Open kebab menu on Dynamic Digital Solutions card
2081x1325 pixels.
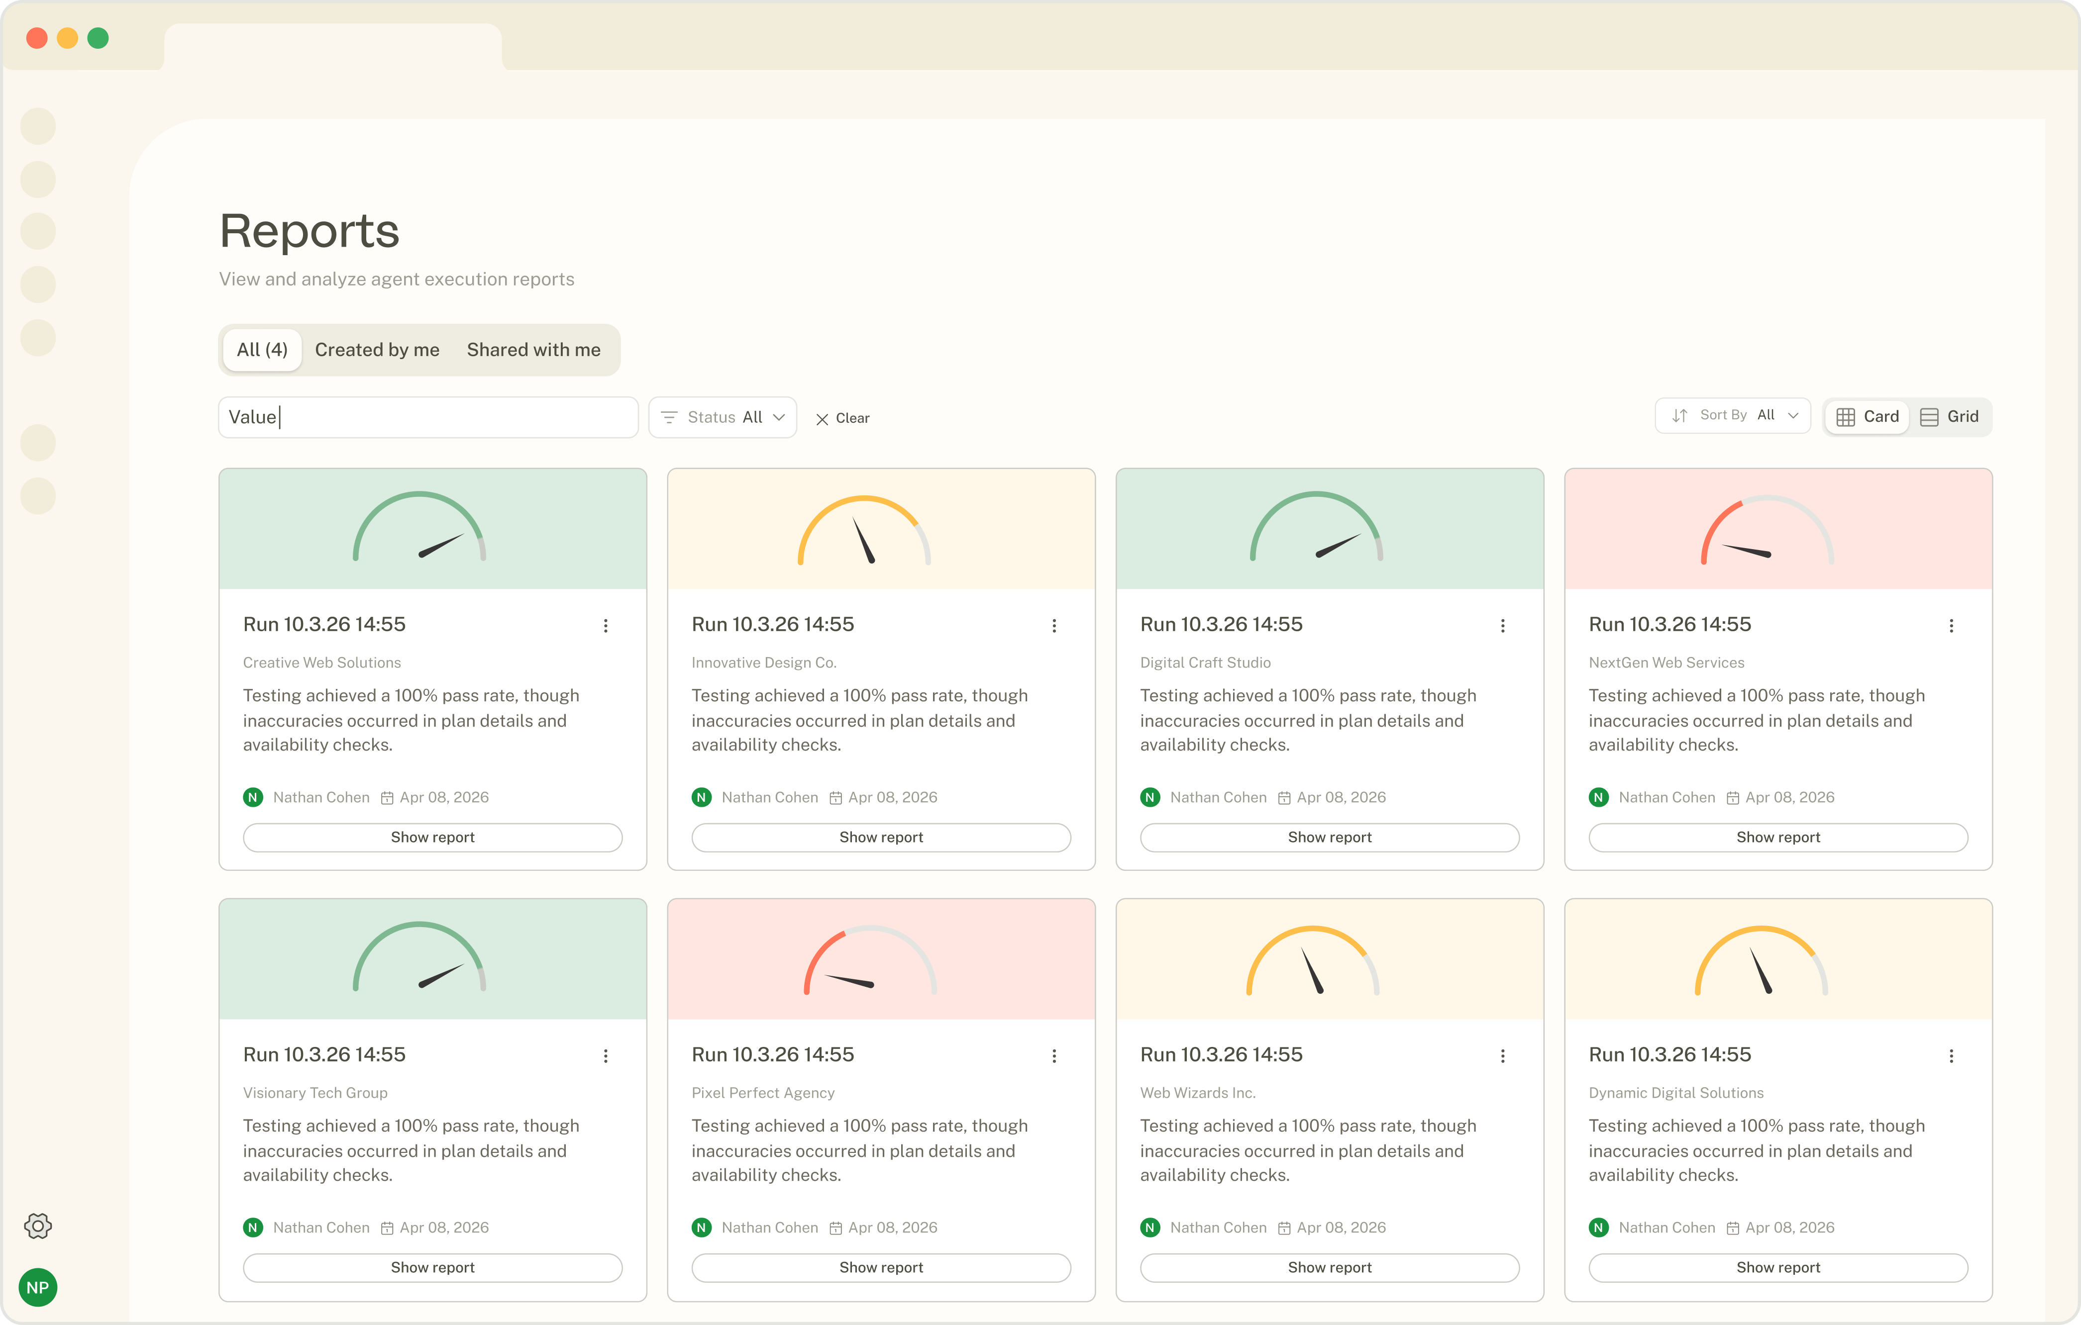coord(1951,1055)
